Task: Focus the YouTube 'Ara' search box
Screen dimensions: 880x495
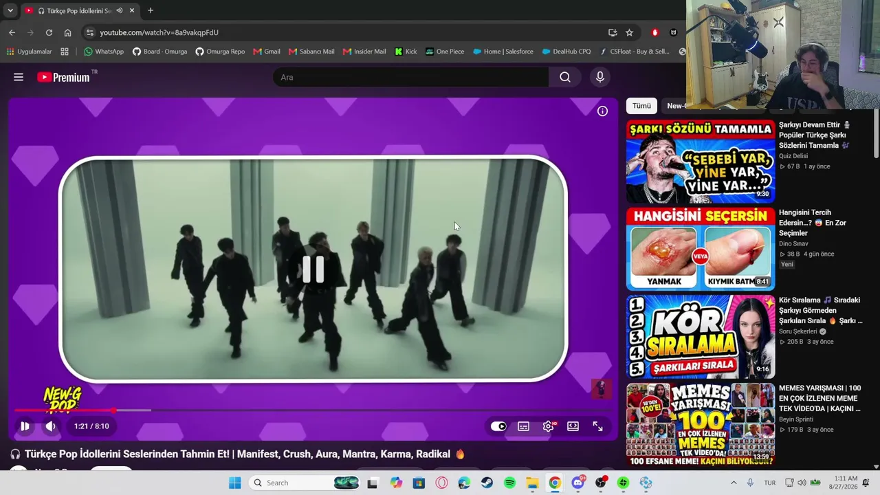Action: coord(411,77)
